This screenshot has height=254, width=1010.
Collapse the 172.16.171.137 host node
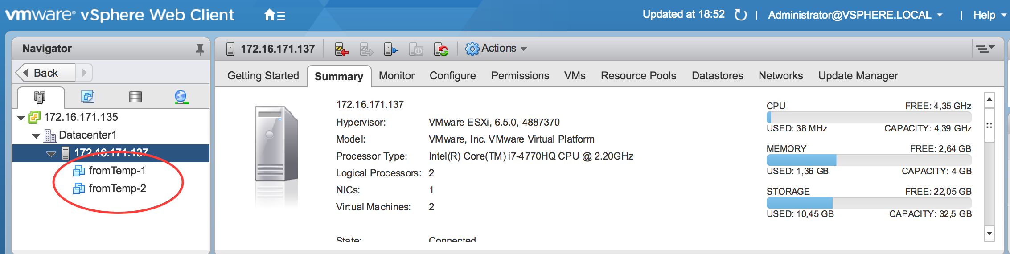pyautogui.click(x=51, y=154)
